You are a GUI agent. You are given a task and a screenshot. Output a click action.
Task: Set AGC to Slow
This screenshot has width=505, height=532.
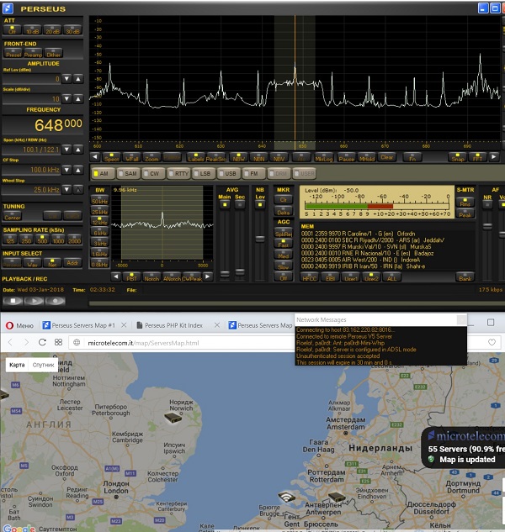click(x=283, y=266)
